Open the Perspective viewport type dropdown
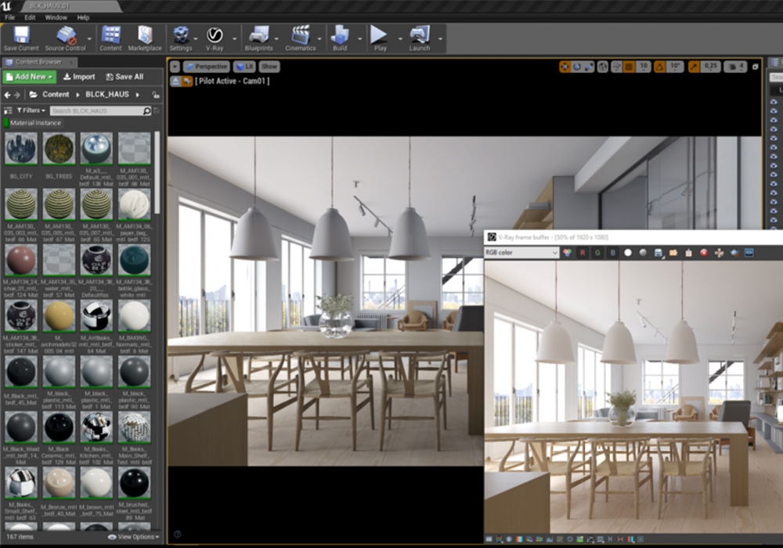783x548 pixels. (x=206, y=67)
